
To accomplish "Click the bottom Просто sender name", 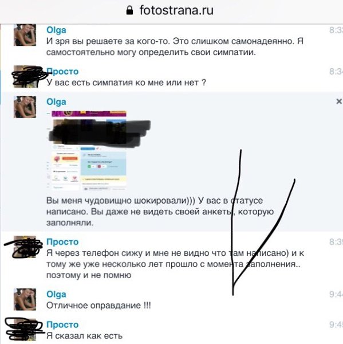I will [x=62, y=325].
